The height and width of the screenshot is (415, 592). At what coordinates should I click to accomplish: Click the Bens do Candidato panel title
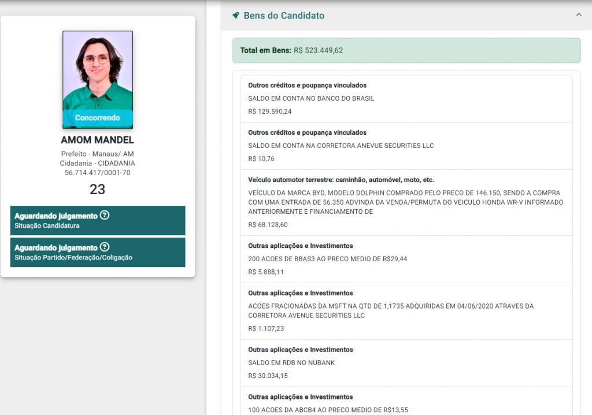pos(284,16)
